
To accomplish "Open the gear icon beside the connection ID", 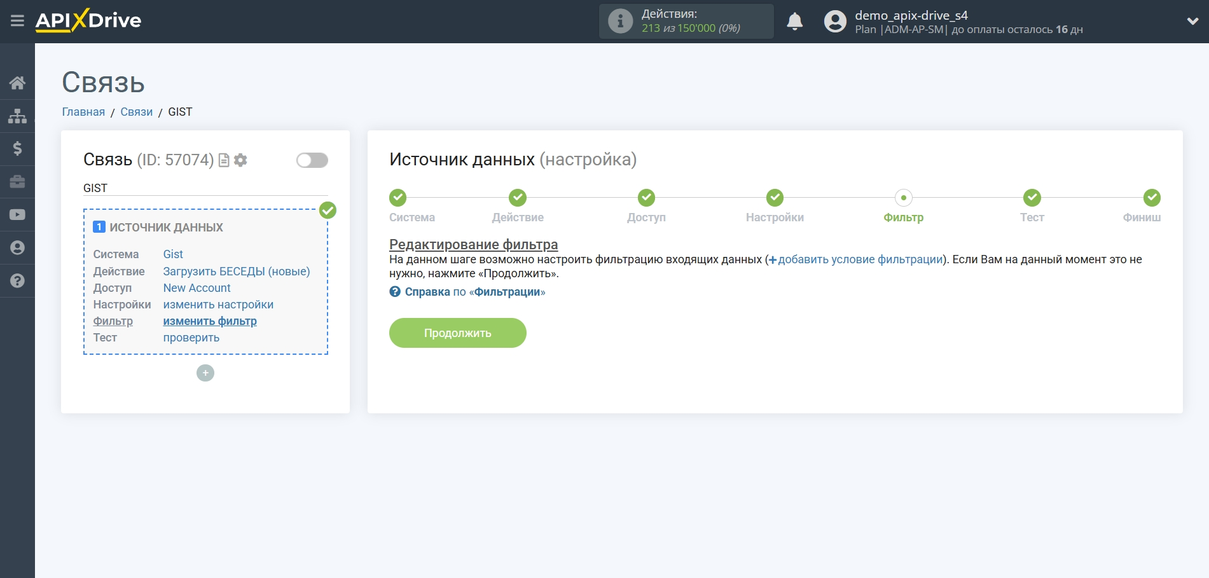I will click(240, 160).
